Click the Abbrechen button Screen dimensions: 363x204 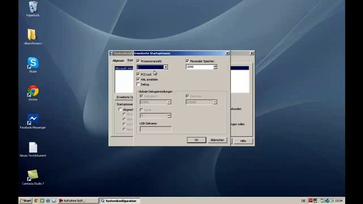click(x=217, y=140)
